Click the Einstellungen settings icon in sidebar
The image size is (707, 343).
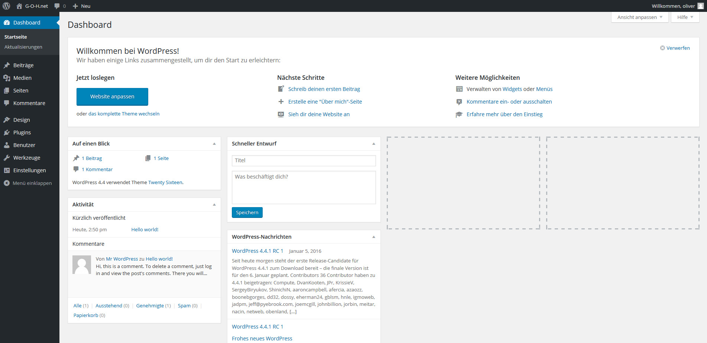[x=7, y=170]
